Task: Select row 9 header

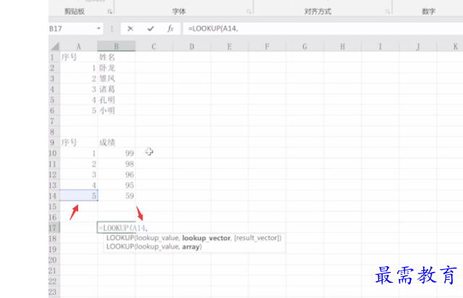Action: point(54,142)
